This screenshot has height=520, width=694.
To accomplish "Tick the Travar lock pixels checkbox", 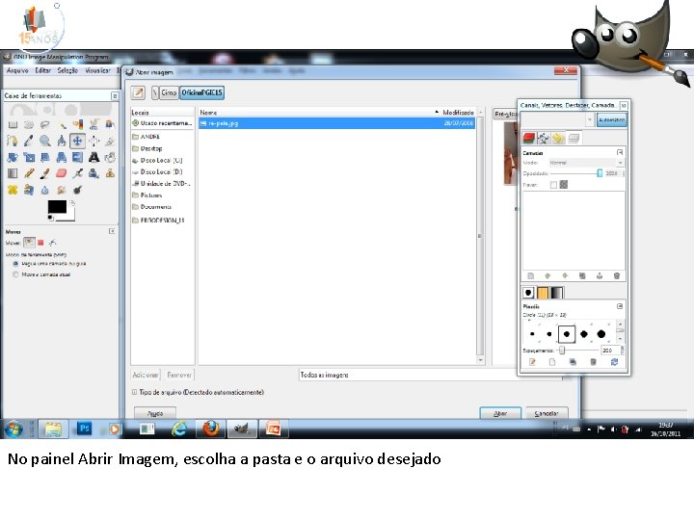I will coord(553,185).
